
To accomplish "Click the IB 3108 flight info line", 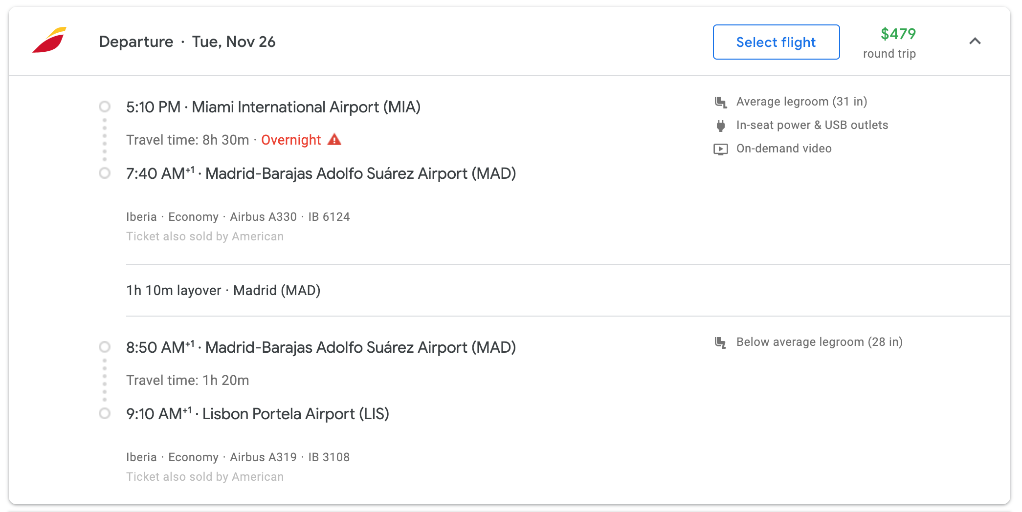I will (238, 457).
